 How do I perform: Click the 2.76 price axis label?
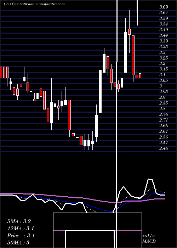(164, 114)
